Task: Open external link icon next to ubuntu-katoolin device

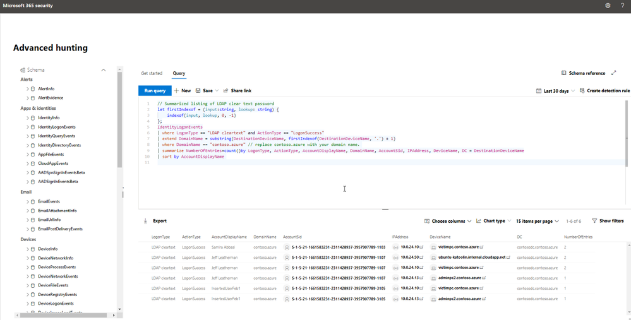Action: 508,258
